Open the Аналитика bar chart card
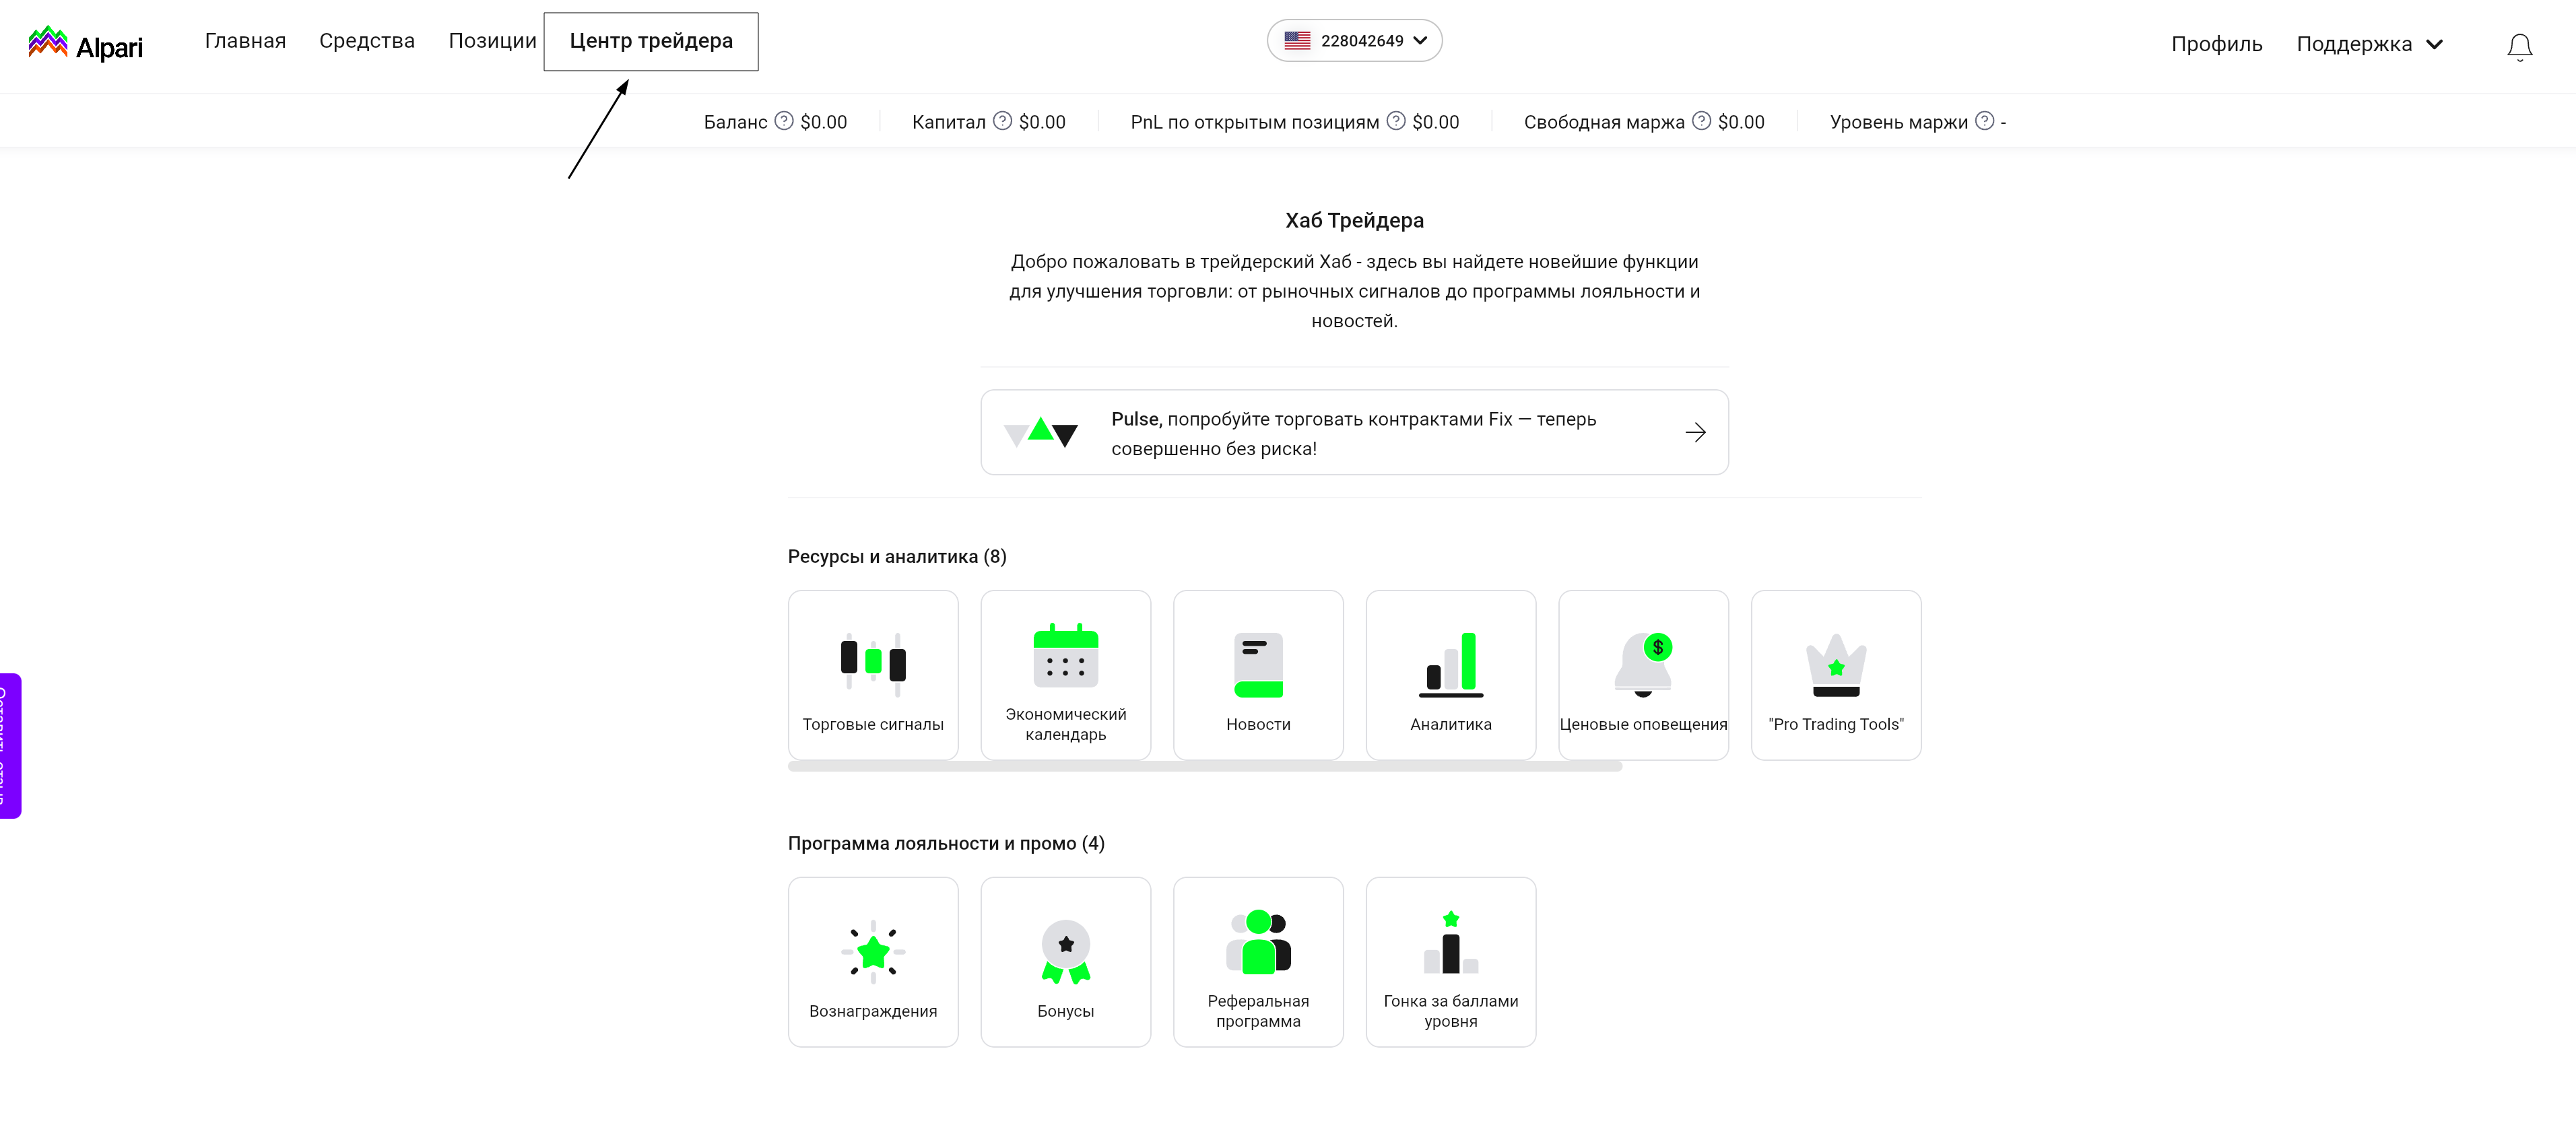 (x=1450, y=675)
